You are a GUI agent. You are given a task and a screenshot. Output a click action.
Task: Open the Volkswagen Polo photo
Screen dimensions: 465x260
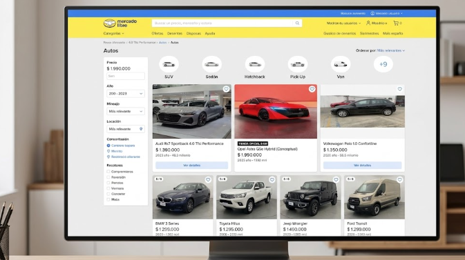click(362, 111)
